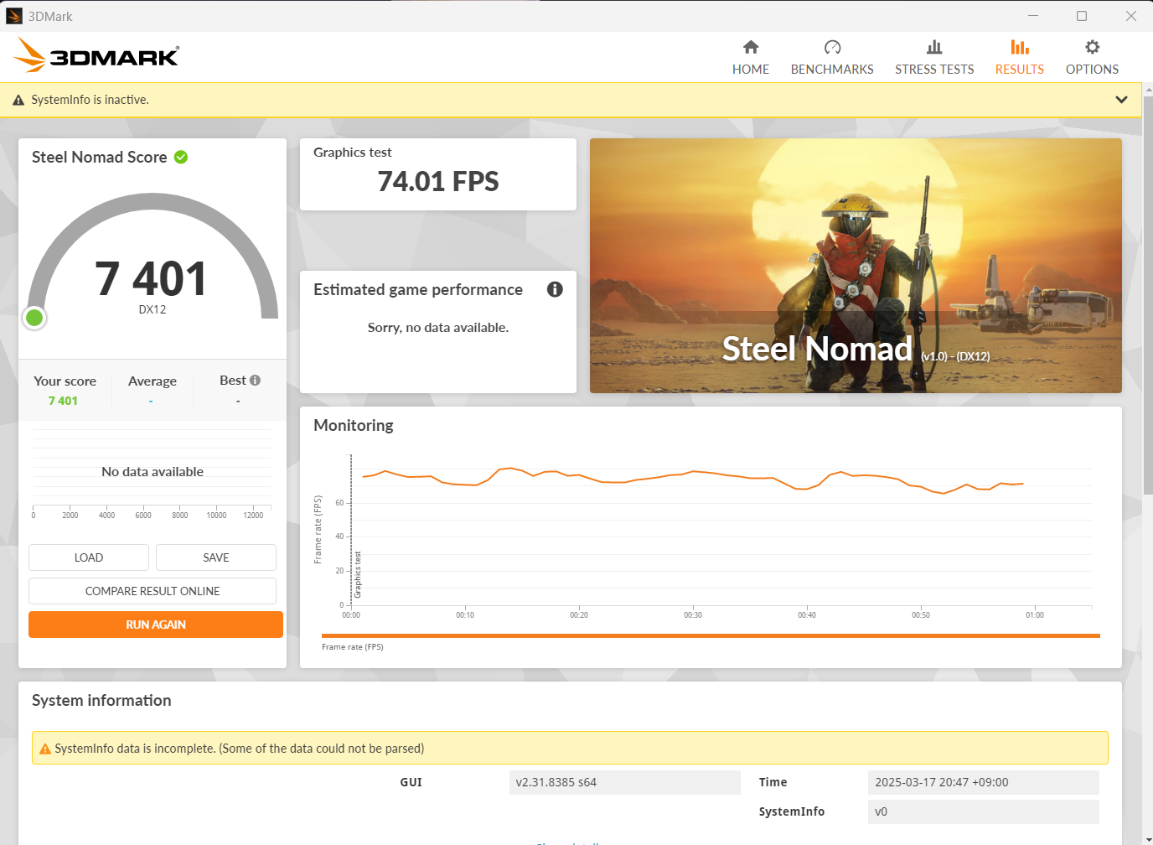Click the SAVE button
The image size is (1153, 845).
point(216,557)
